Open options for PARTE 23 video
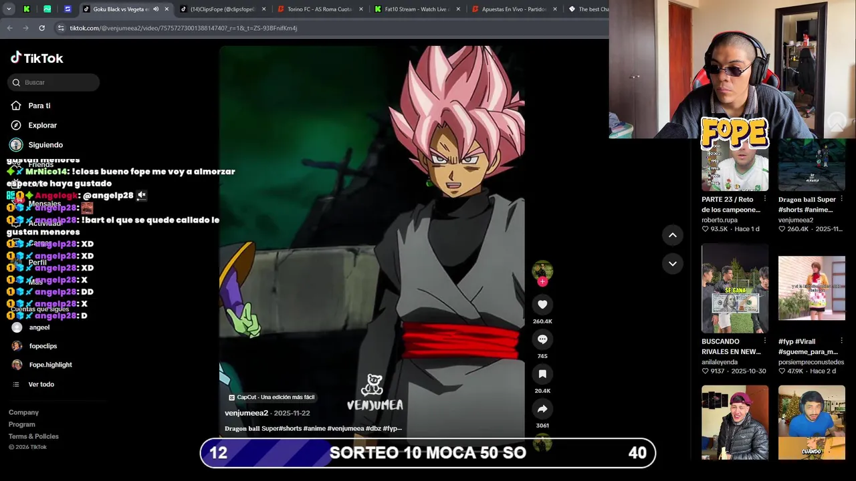 point(765,199)
